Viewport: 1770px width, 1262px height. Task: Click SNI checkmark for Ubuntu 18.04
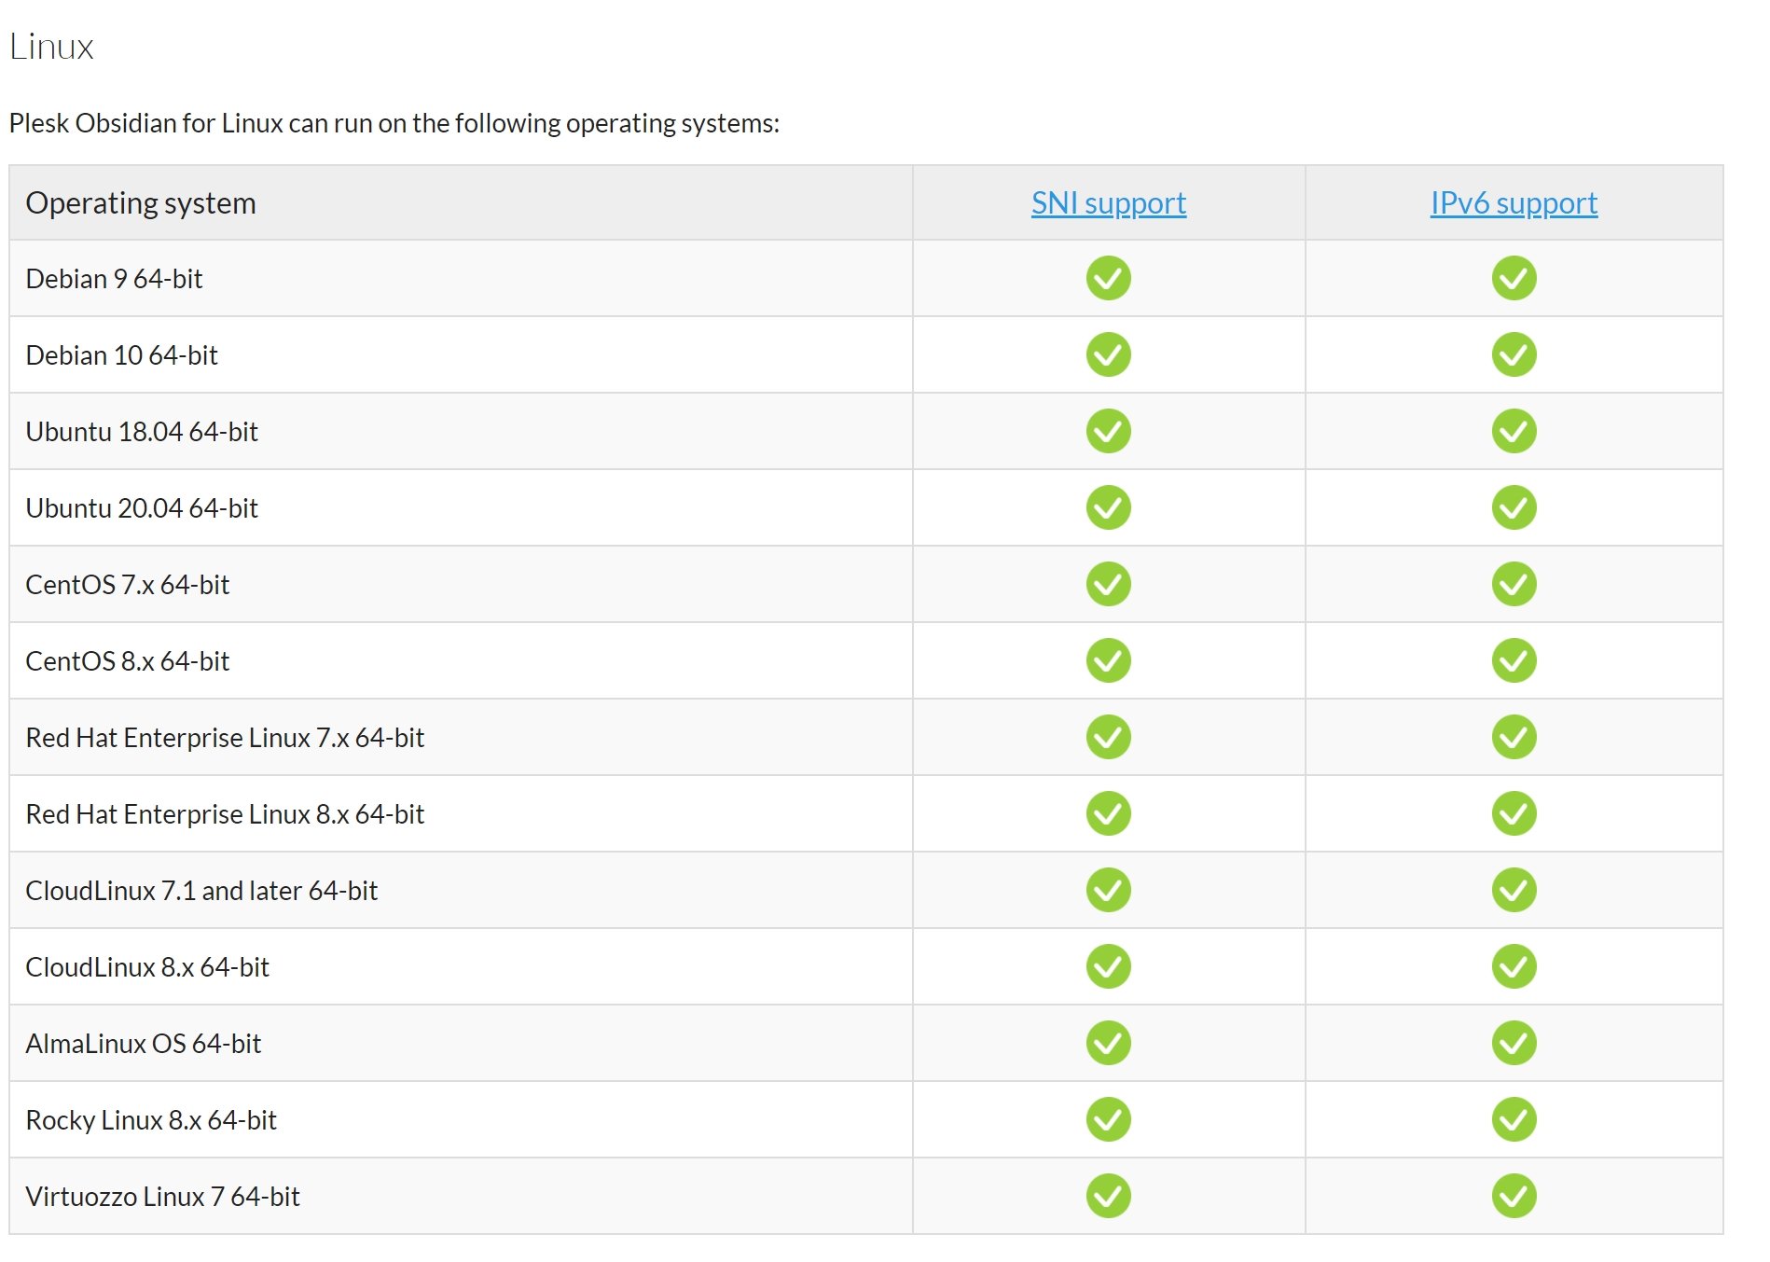coord(1108,431)
